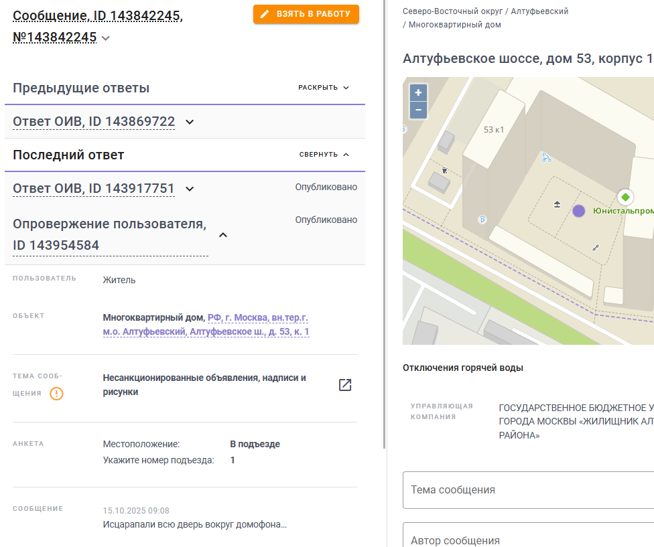This screenshot has height=547, width=654.
Task: Click the blue parking icon on the map
Action: 482,220
